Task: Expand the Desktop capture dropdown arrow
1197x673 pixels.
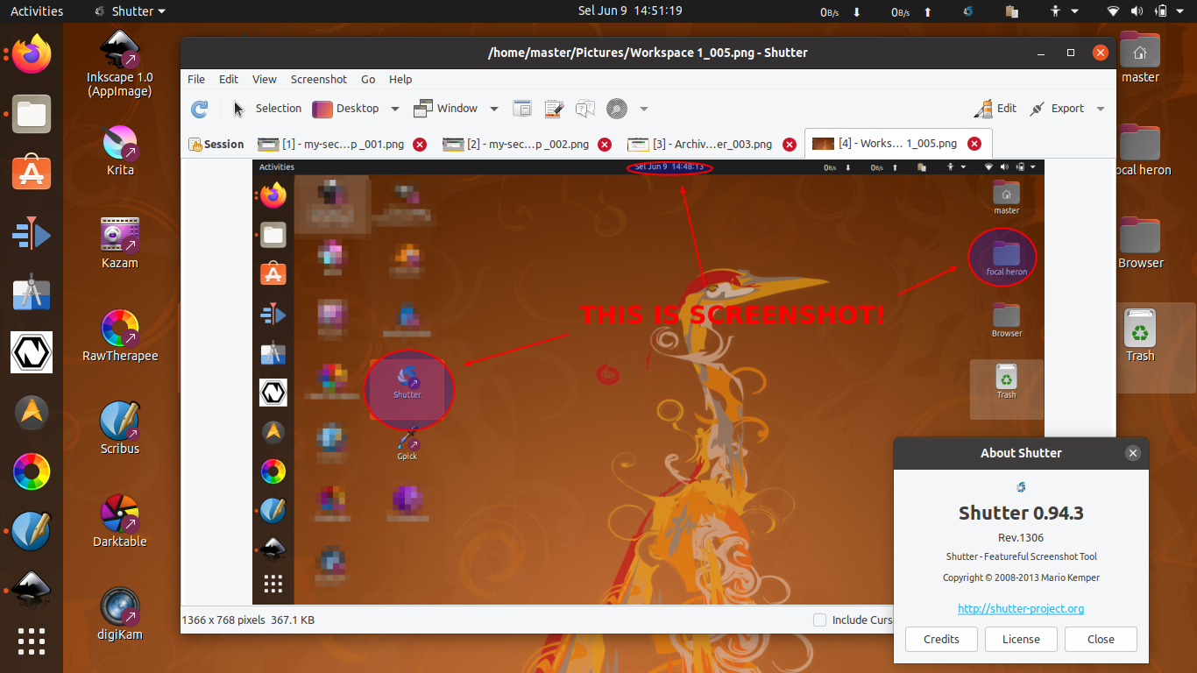Action: point(395,109)
